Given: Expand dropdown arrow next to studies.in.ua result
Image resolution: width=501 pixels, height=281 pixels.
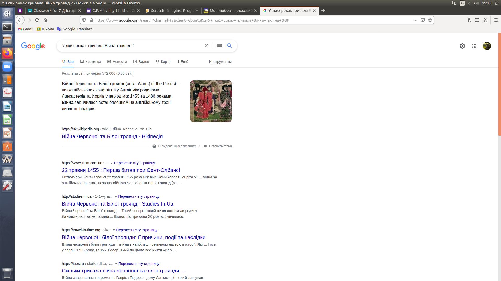Looking at the screenshot, I should click(x=116, y=197).
